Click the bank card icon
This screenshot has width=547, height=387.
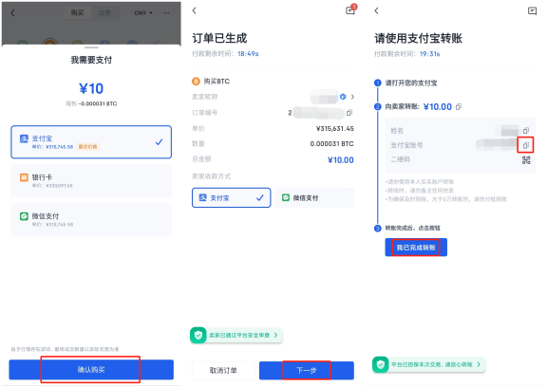(x=24, y=177)
